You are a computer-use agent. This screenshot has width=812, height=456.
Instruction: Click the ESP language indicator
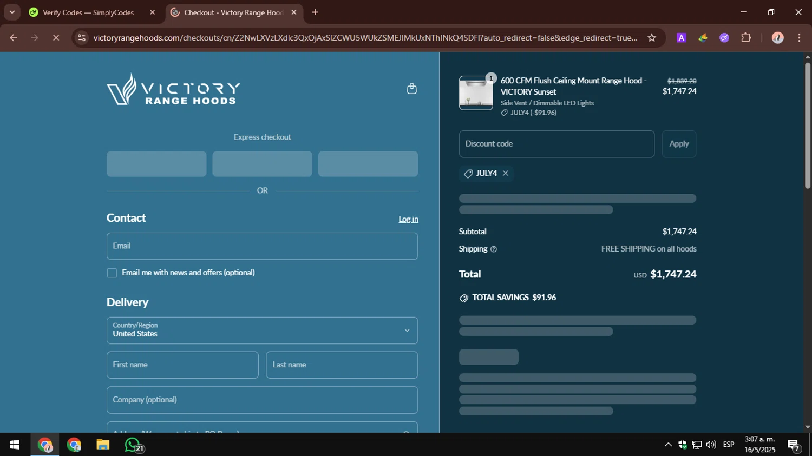pos(729,445)
